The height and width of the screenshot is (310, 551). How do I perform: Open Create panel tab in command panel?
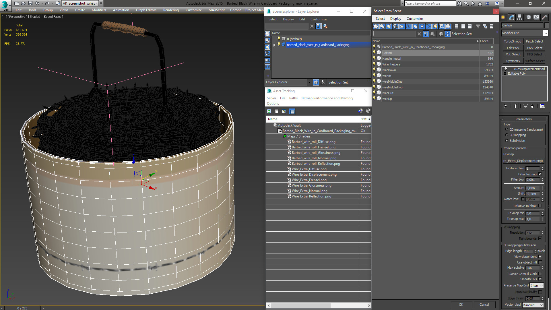coord(503,17)
